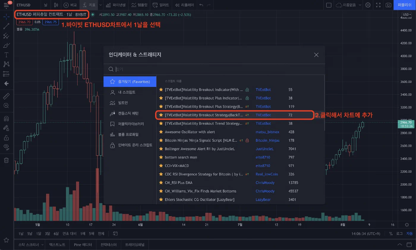Unfavorite Awesome Oscillator with alert star
This screenshot has height=250, width=416.
[x=161, y=132]
